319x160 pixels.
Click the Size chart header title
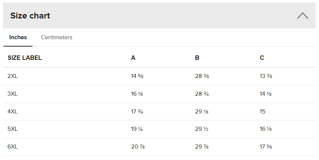pos(30,16)
